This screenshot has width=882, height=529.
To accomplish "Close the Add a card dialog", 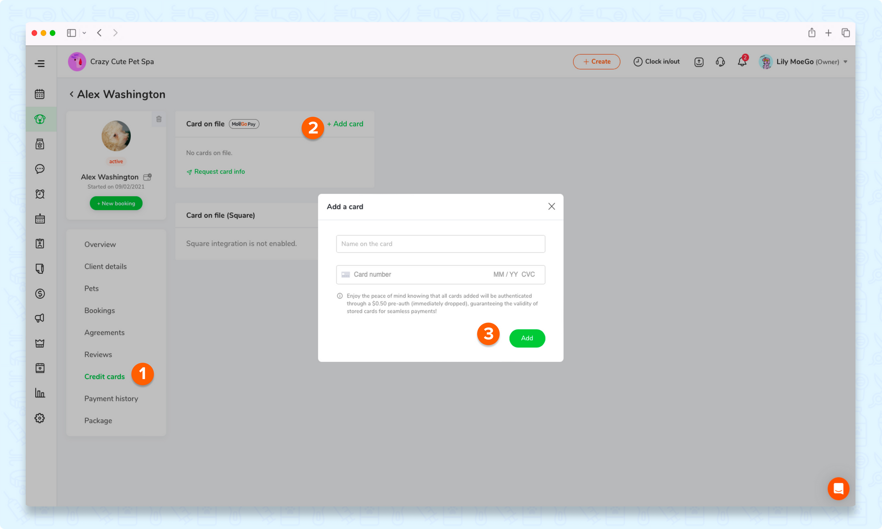I will [x=551, y=206].
